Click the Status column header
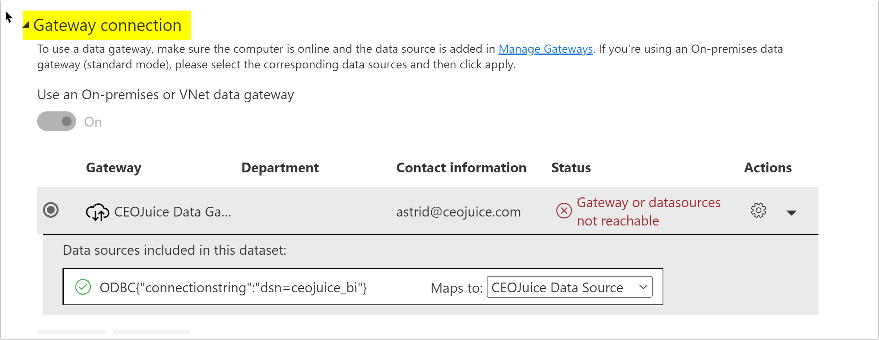879x340 pixels. [x=571, y=168]
